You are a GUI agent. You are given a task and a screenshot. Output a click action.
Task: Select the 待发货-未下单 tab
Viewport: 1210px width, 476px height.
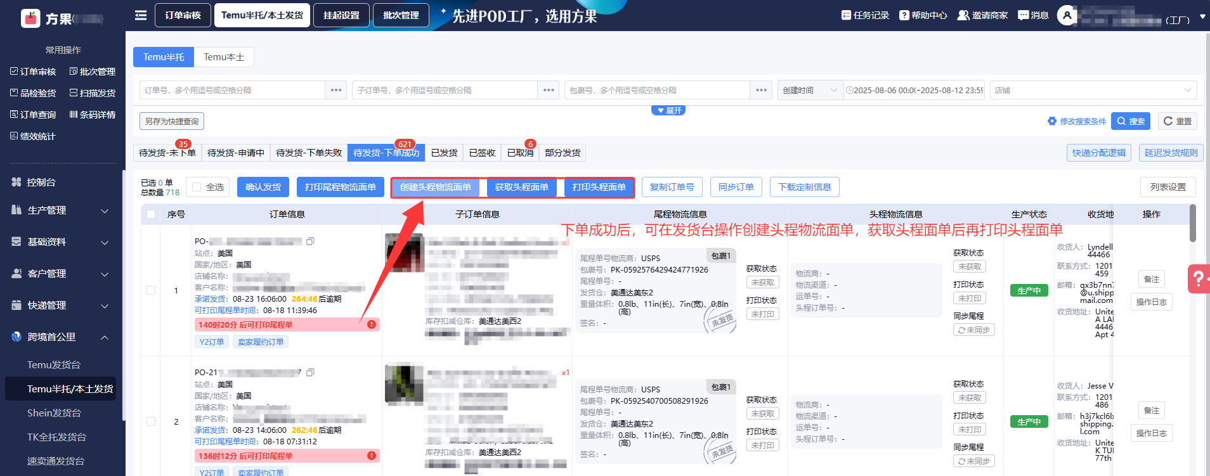click(167, 153)
